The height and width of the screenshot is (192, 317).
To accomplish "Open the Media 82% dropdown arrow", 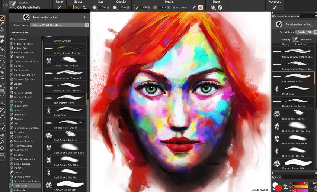I will tap(168, 7).
